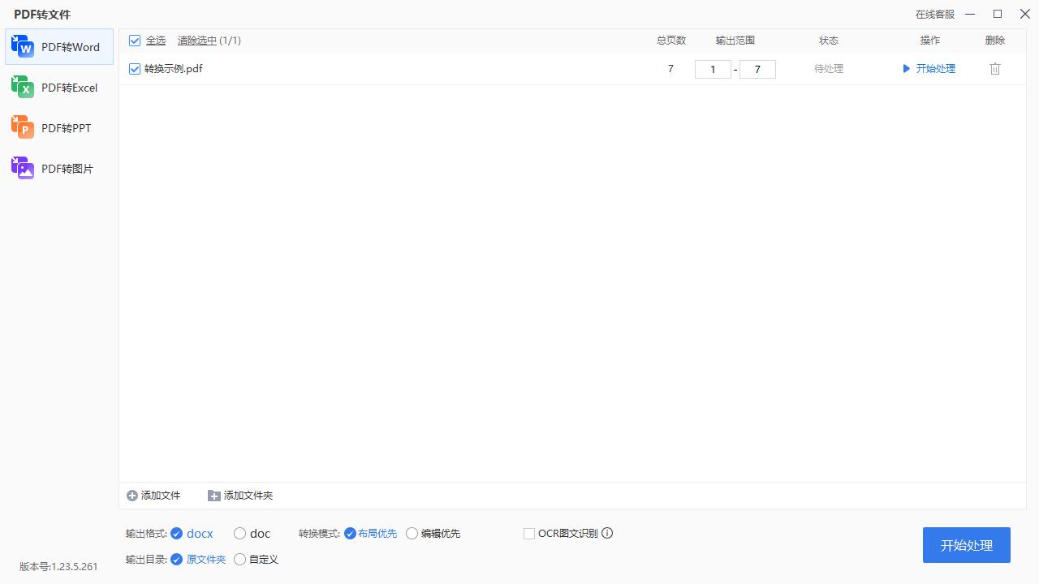The width and height of the screenshot is (1039, 584).
Task: Choose 编辑优先 conversion mode
Action: 412,533
